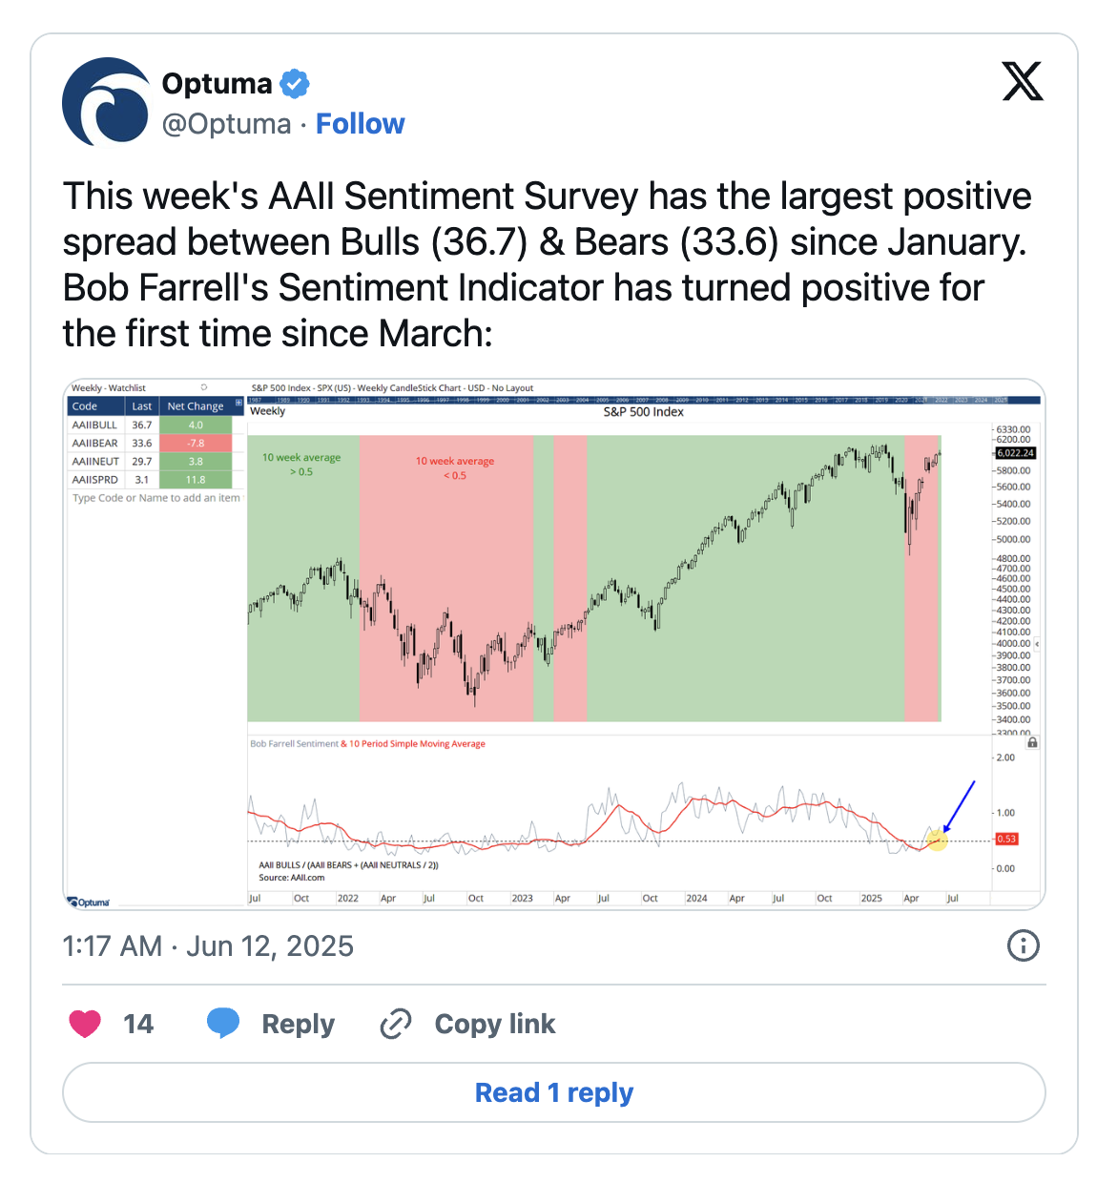1097x1183 pixels.
Task: Click the Copy link text
Action: 494,1024
